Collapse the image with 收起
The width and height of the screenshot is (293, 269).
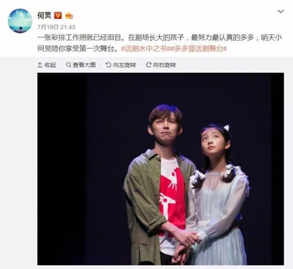(x=47, y=65)
